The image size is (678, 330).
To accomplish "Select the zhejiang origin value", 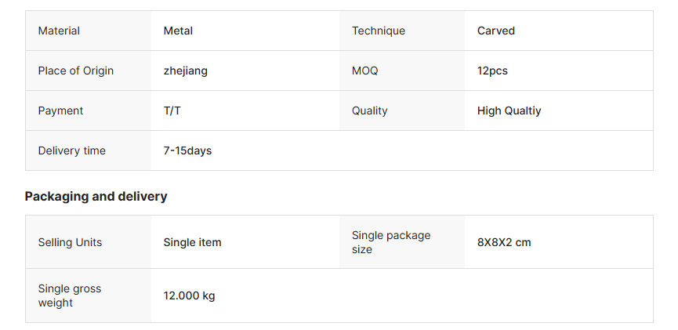I will pos(186,71).
